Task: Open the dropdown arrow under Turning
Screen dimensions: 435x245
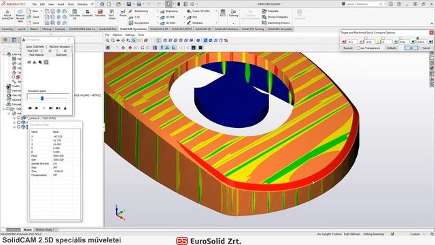Action: click(233, 23)
